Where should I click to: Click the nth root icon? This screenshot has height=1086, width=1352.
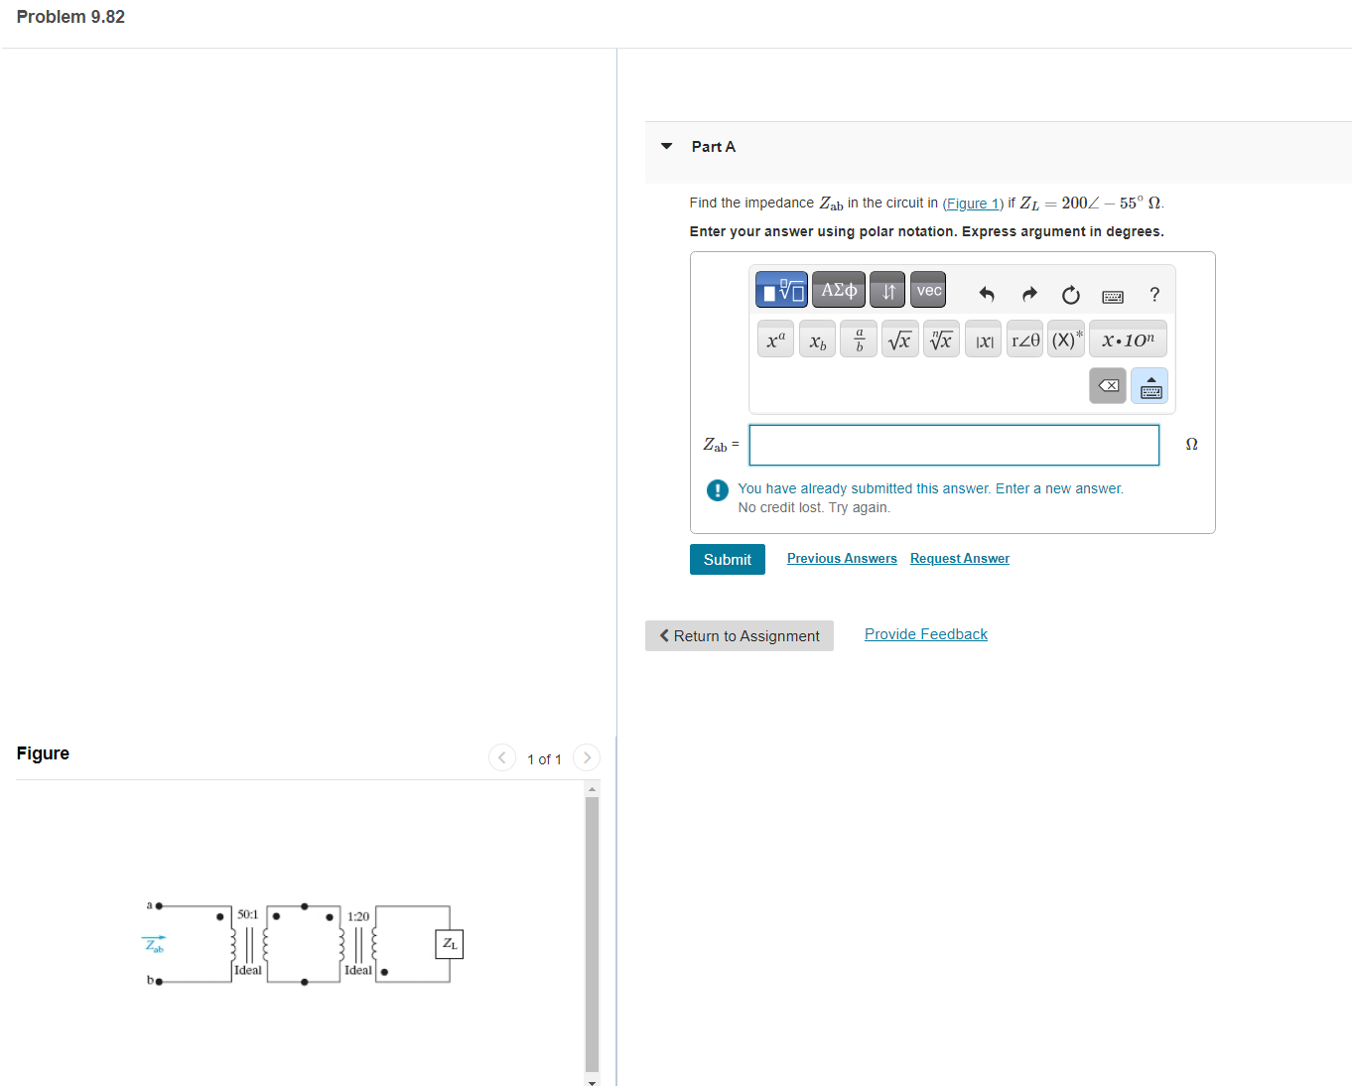click(x=941, y=339)
